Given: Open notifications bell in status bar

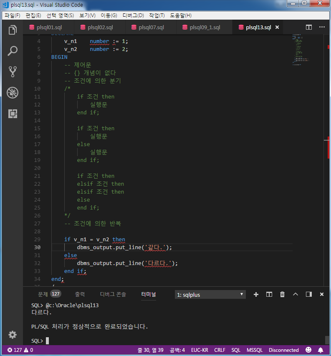Looking at the screenshot, I should click(x=321, y=350).
